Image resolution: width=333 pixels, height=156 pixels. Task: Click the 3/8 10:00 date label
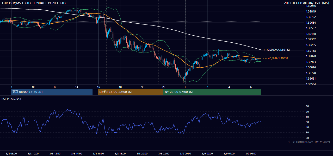coord(33,153)
